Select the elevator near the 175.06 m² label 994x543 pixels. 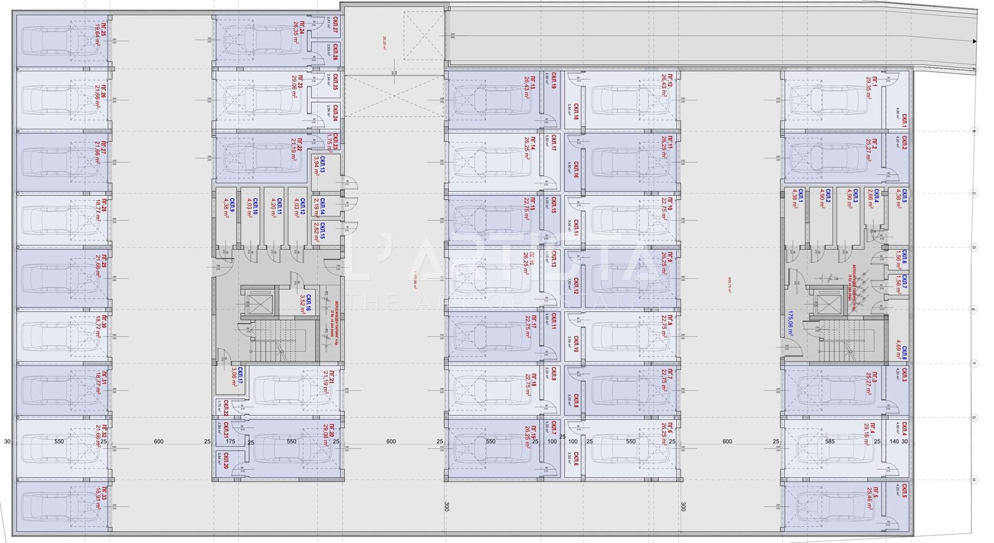(x=829, y=306)
